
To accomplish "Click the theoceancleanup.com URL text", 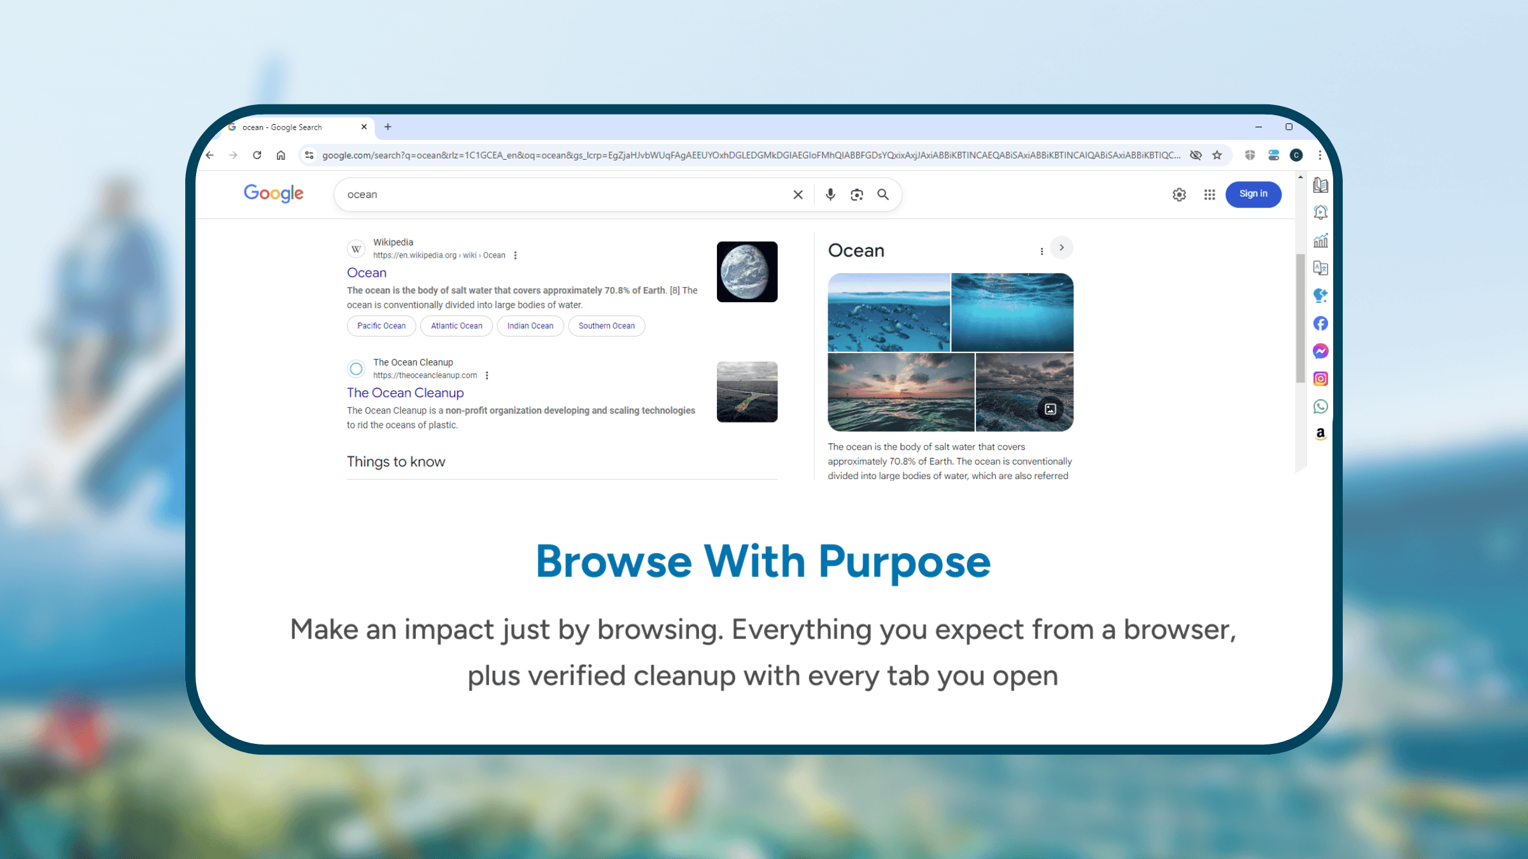I will tap(425, 375).
